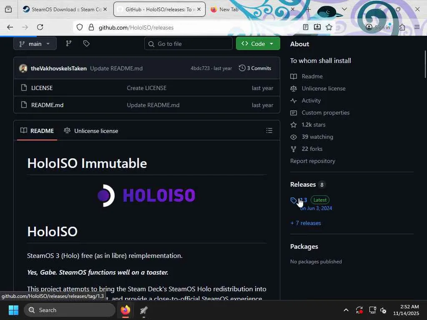Open the Create LICENSE commit

point(146,88)
